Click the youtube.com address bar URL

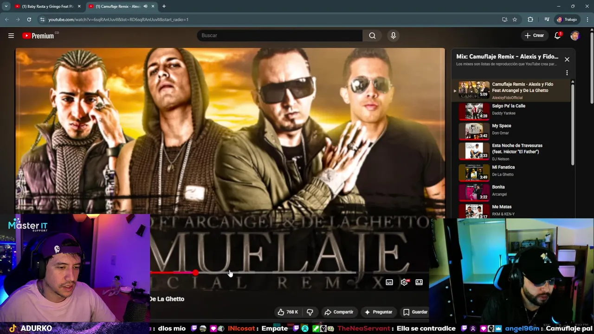[x=118, y=19]
